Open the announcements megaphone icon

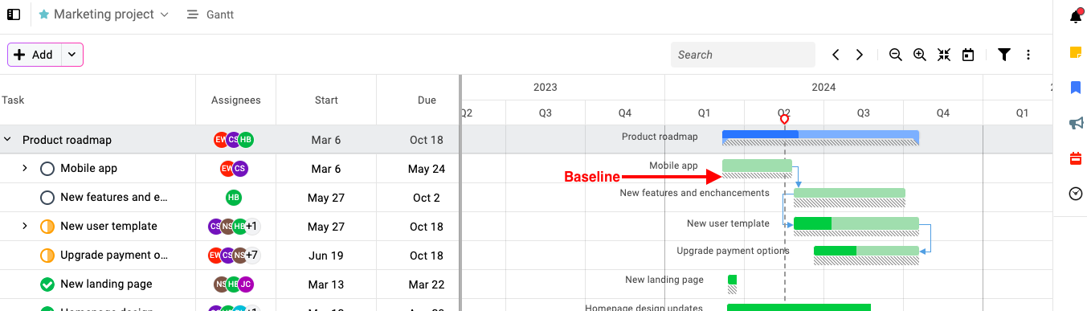pos(1076,123)
